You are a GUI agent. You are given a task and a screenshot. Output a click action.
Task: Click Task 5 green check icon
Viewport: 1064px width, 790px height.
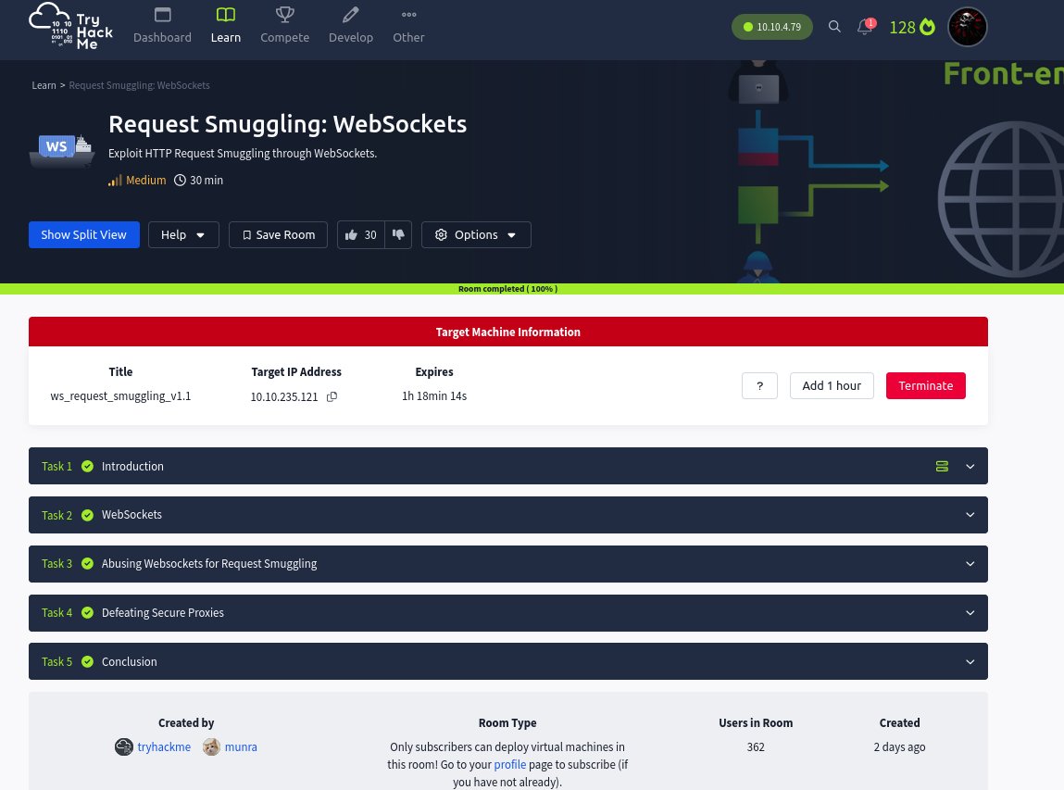[x=88, y=661]
